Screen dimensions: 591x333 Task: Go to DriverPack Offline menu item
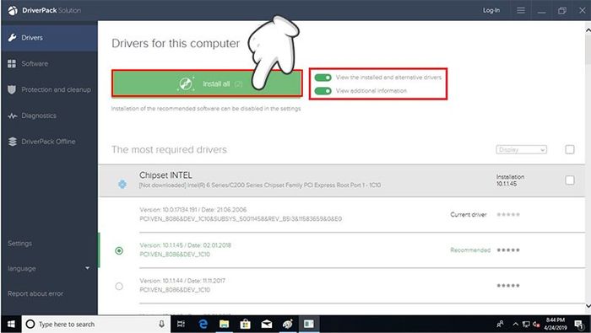tap(49, 142)
